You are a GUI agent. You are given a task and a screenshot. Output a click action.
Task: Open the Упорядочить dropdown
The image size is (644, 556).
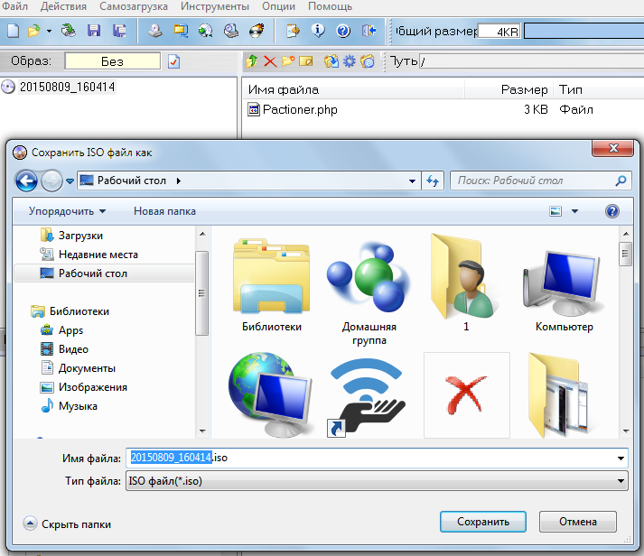(x=67, y=211)
